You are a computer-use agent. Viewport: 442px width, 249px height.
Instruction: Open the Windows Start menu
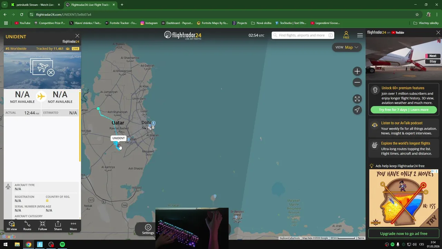pyautogui.click(x=6, y=245)
